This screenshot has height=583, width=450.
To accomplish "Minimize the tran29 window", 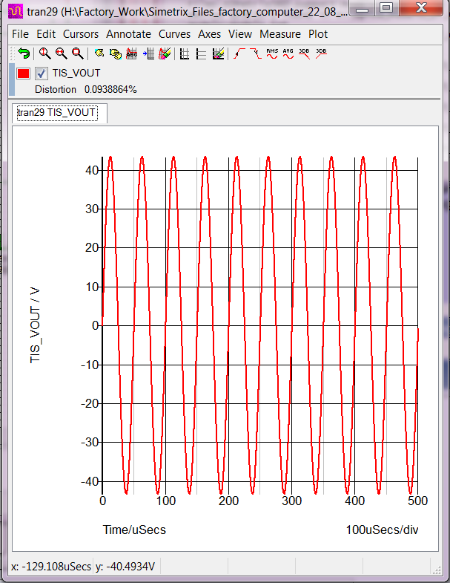I will coord(362,7).
